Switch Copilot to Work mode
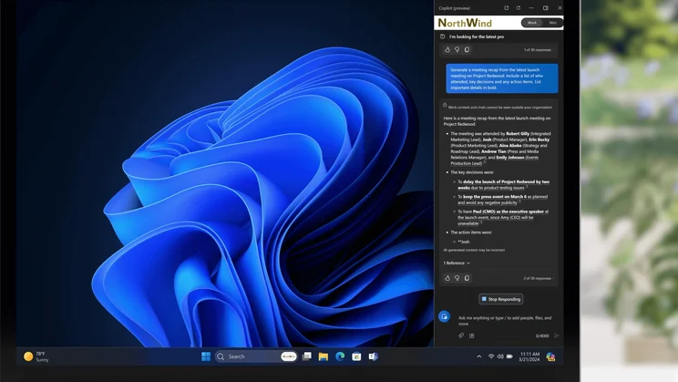Viewport: 678px width, 382px height. 532,23
